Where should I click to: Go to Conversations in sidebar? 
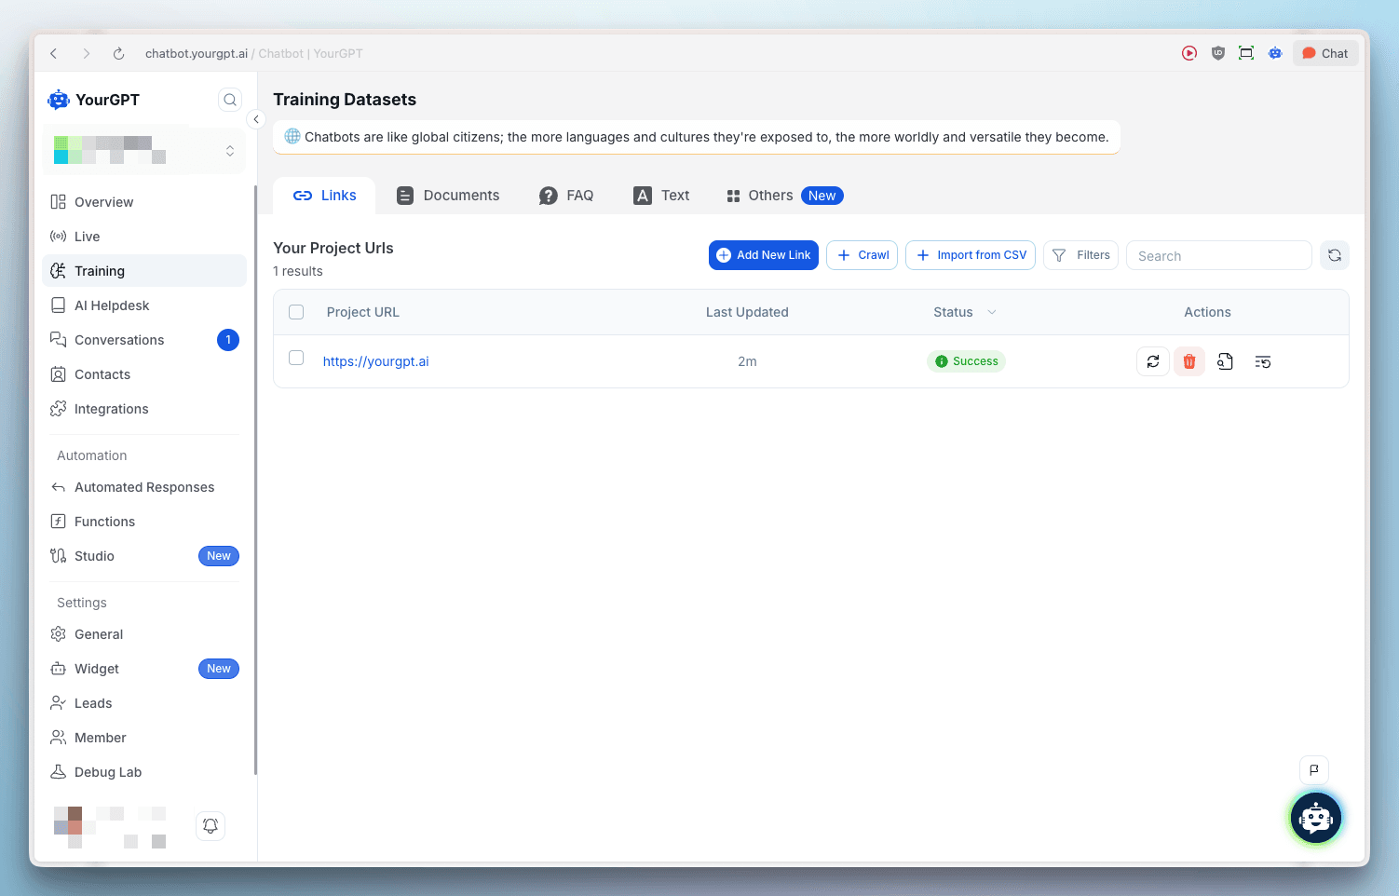pos(119,340)
